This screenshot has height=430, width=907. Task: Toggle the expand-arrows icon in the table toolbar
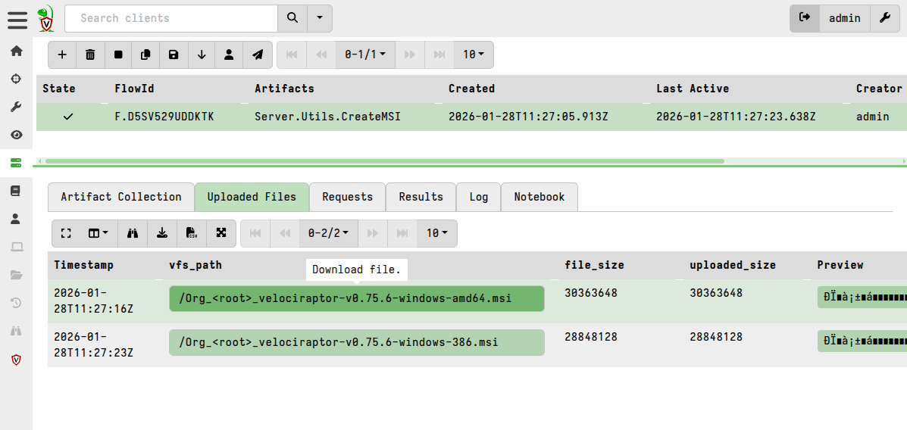click(221, 233)
